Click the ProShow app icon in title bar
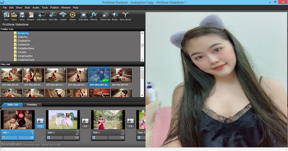 pos(2,2)
